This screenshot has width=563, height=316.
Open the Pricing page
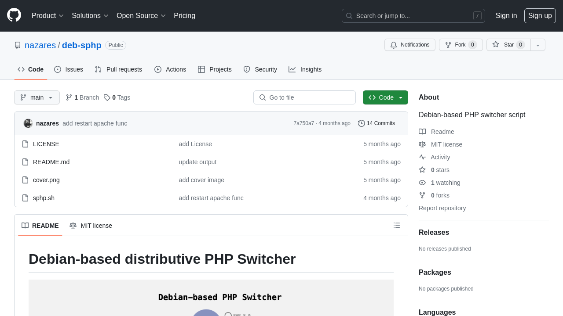point(184,16)
